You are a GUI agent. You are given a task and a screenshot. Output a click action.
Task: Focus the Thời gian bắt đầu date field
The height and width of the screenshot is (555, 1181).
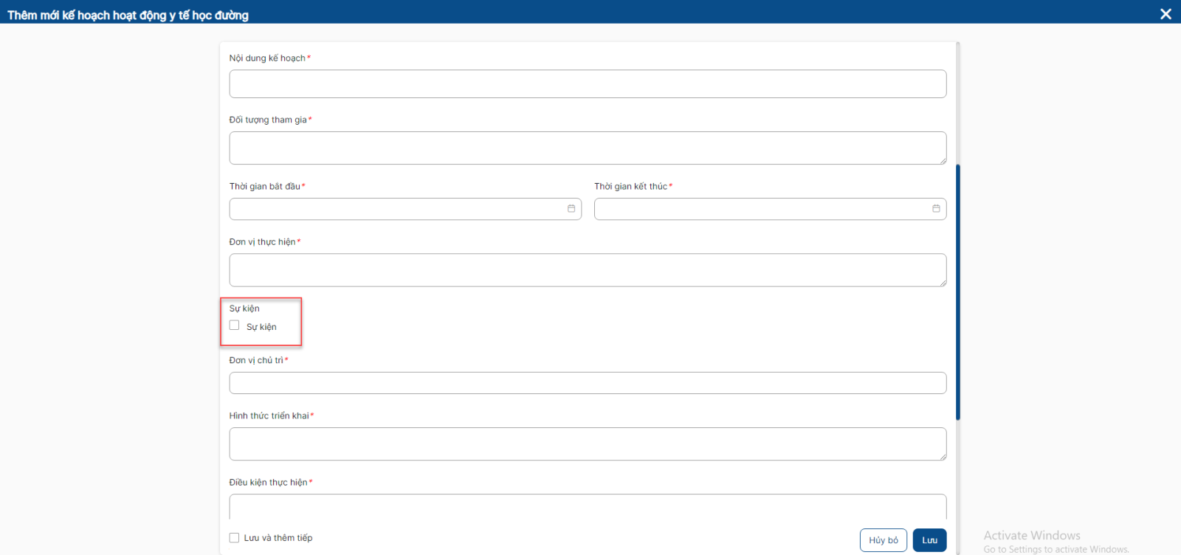pos(395,209)
